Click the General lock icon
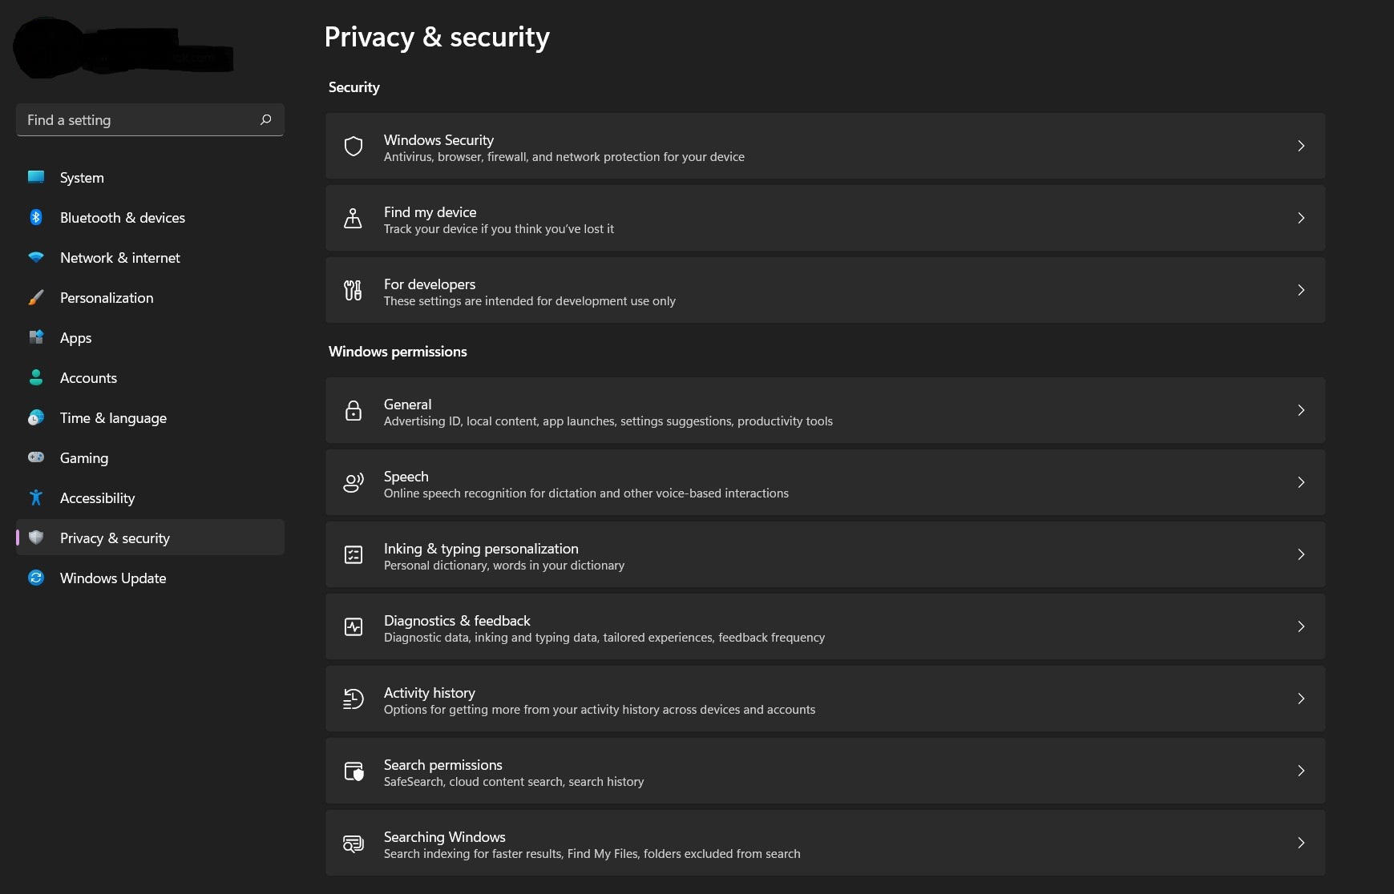 click(x=354, y=411)
